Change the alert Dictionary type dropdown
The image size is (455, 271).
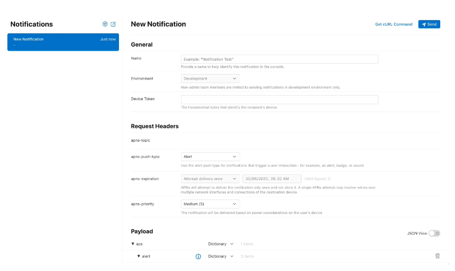pyautogui.click(x=220, y=256)
